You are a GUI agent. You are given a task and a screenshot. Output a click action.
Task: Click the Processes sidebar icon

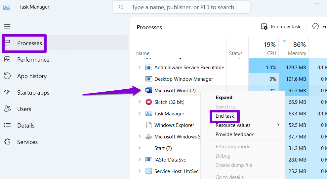[x=7, y=43]
